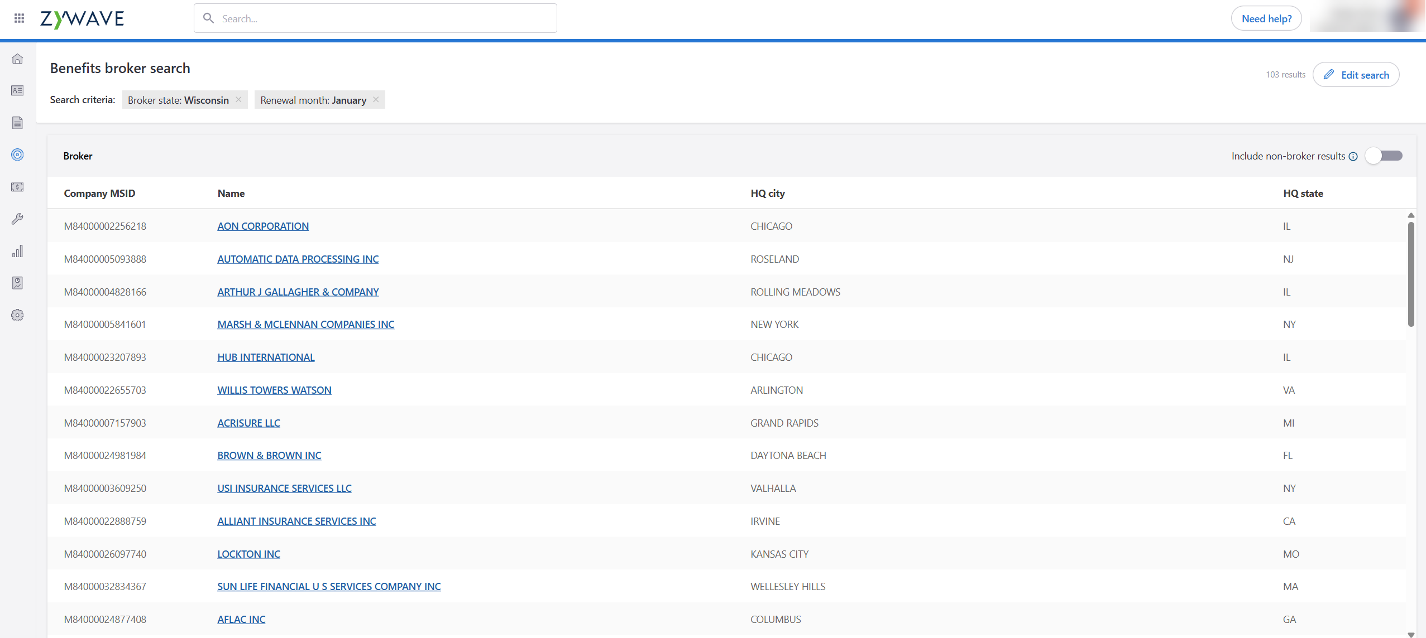Screen dimensions: 1426x638
Task: Click the Need help? button
Action: [1266, 18]
